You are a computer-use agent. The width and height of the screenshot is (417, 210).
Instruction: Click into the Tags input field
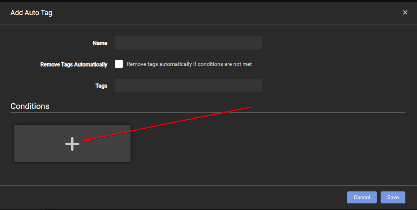(188, 86)
